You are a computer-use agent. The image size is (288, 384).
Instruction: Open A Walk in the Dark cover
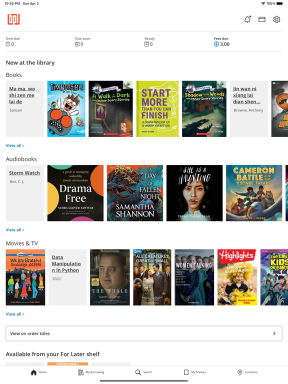click(110, 108)
